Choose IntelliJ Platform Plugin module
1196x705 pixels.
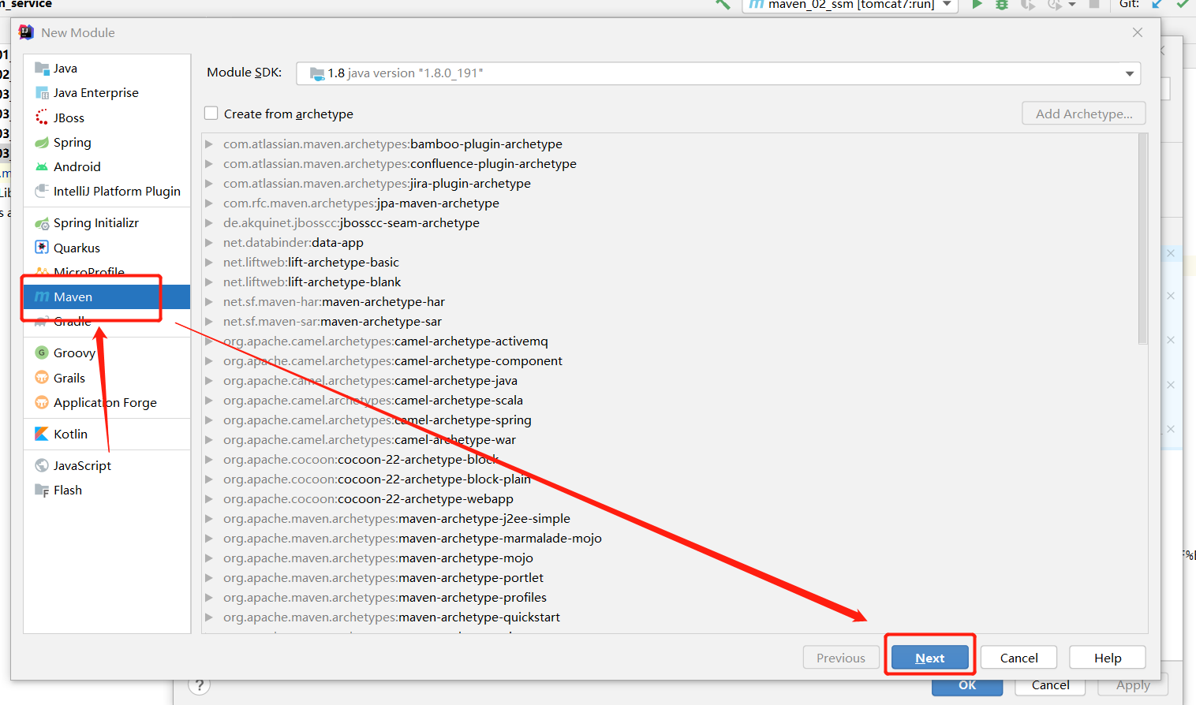[x=107, y=191]
